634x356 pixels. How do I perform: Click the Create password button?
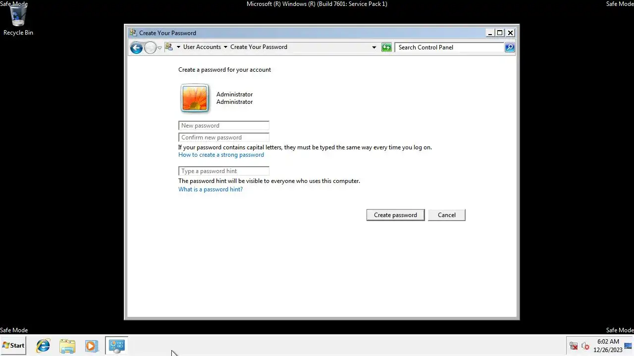pyautogui.click(x=395, y=215)
